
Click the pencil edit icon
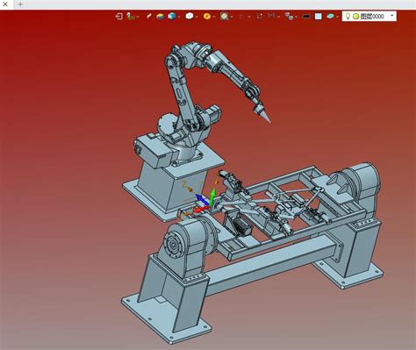coord(149,16)
